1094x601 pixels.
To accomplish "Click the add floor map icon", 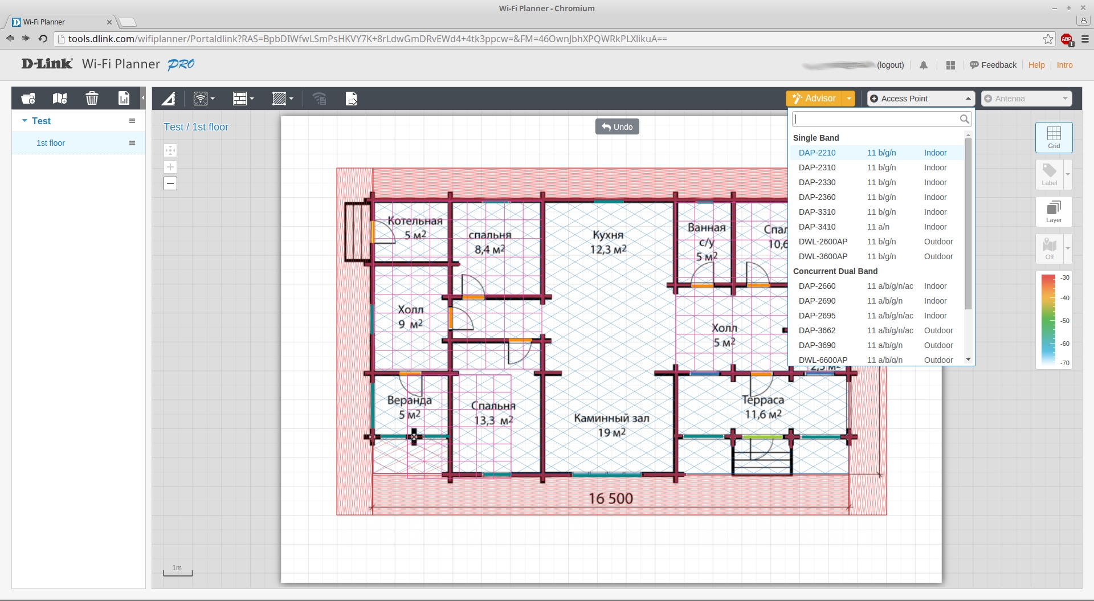I will (x=60, y=99).
